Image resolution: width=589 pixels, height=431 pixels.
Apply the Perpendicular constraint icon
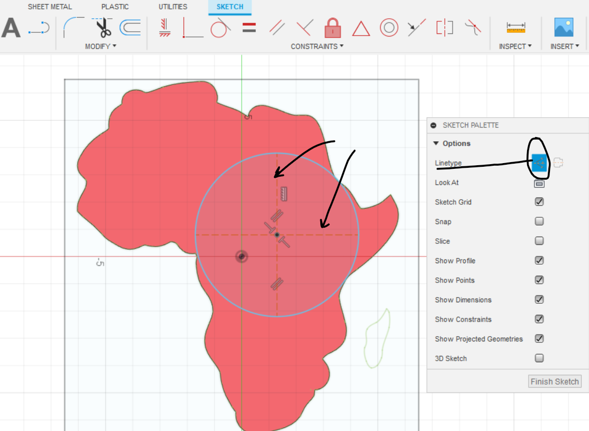tap(305, 28)
